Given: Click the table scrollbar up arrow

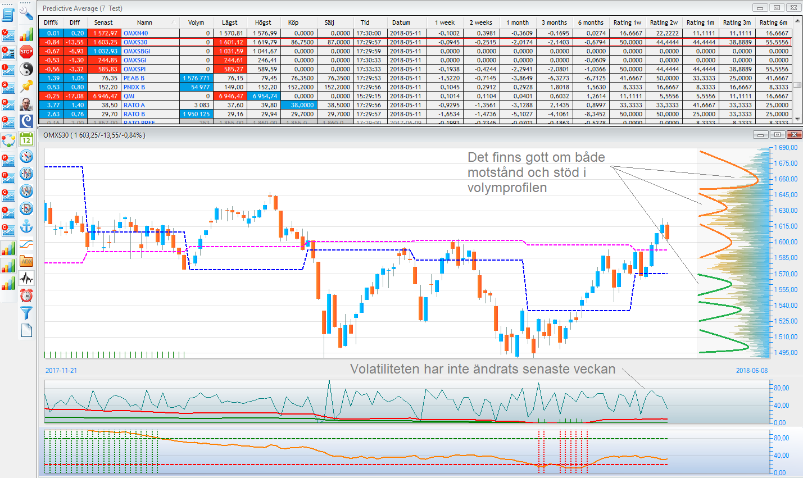Looking at the screenshot, I should [797, 21].
